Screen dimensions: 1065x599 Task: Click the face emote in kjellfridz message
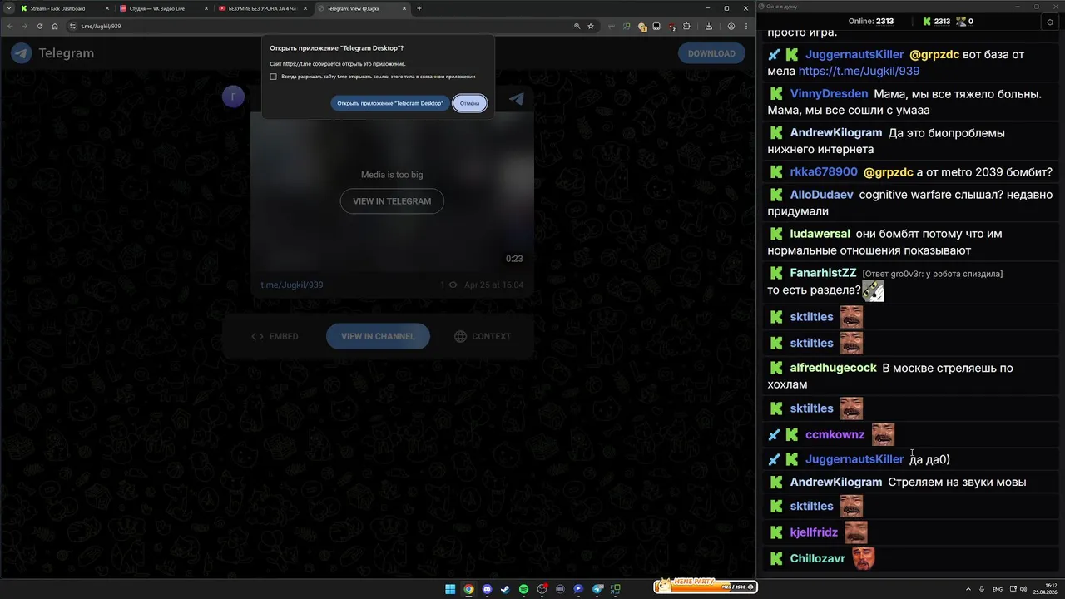856,532
